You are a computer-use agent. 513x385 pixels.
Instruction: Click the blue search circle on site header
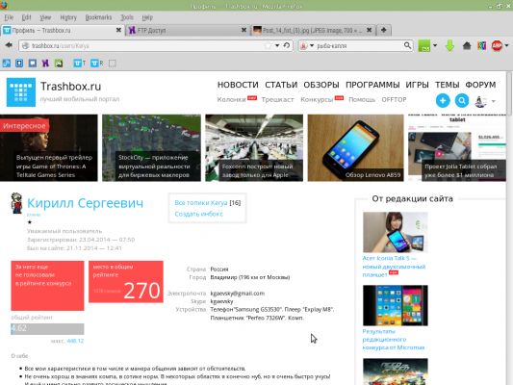[x=462, y=100]
